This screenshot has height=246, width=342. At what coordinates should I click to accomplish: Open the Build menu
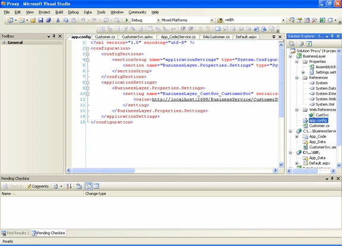point(59,12)
